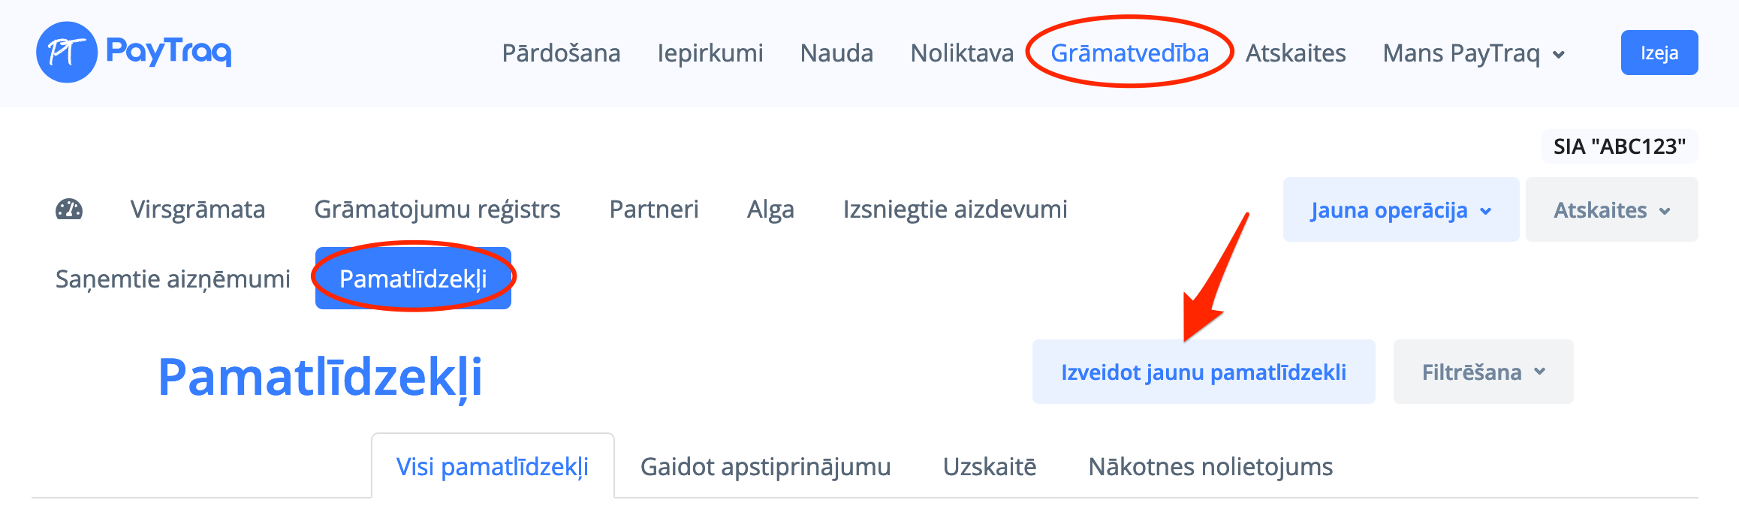Expand the Atskaites reports dropdown button
The height and width of the screenshot is (521, 1739).
pyautogui.click(x=1611, y=210)
